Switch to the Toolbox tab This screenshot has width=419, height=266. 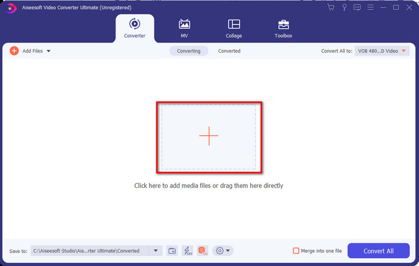[x=283, y=29]
